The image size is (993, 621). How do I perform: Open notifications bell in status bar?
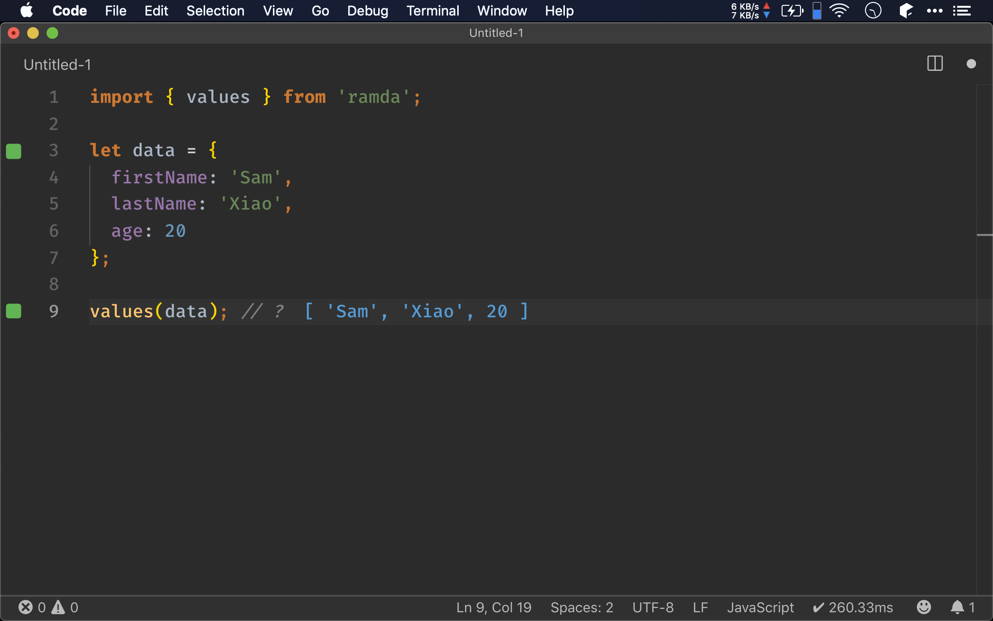[x=962, y=607]
